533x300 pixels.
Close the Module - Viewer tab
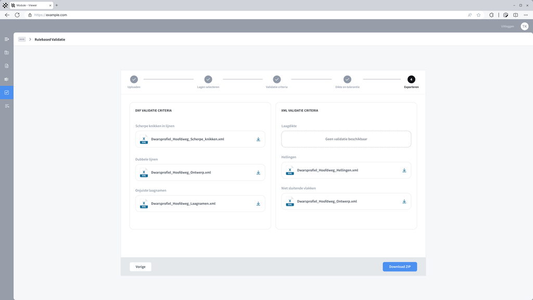click(x=50, y=5)
